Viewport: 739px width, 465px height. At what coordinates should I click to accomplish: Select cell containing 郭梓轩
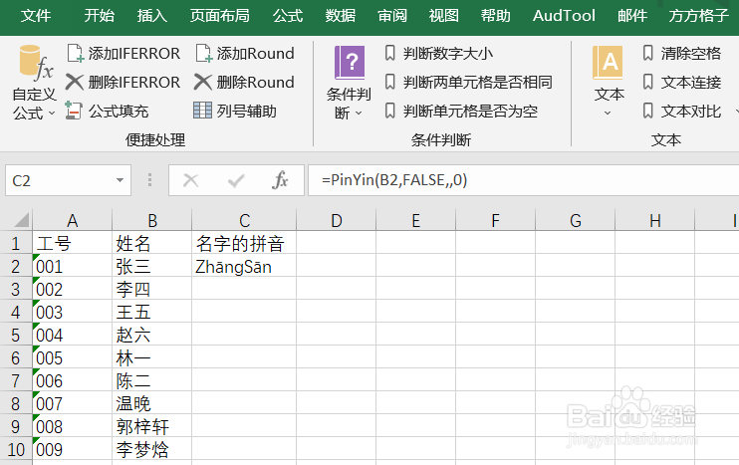(151, 426)
